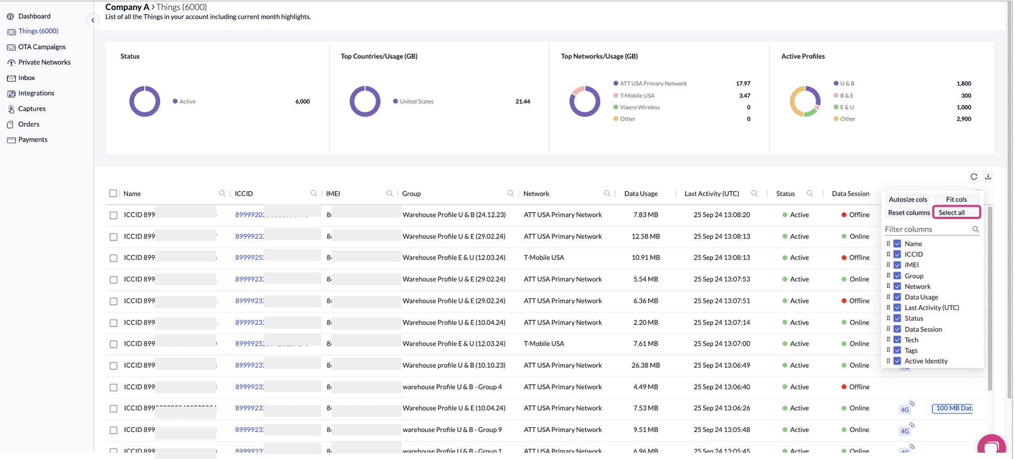Click the refresh table icon
Screen dimensions: 1015x459
click(x=974, y=177)
